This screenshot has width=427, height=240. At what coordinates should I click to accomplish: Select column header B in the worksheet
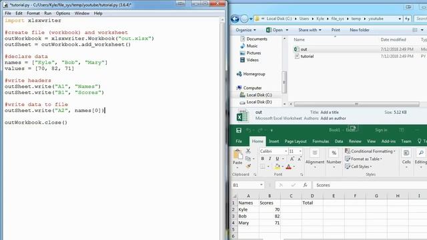pos(270,195)
